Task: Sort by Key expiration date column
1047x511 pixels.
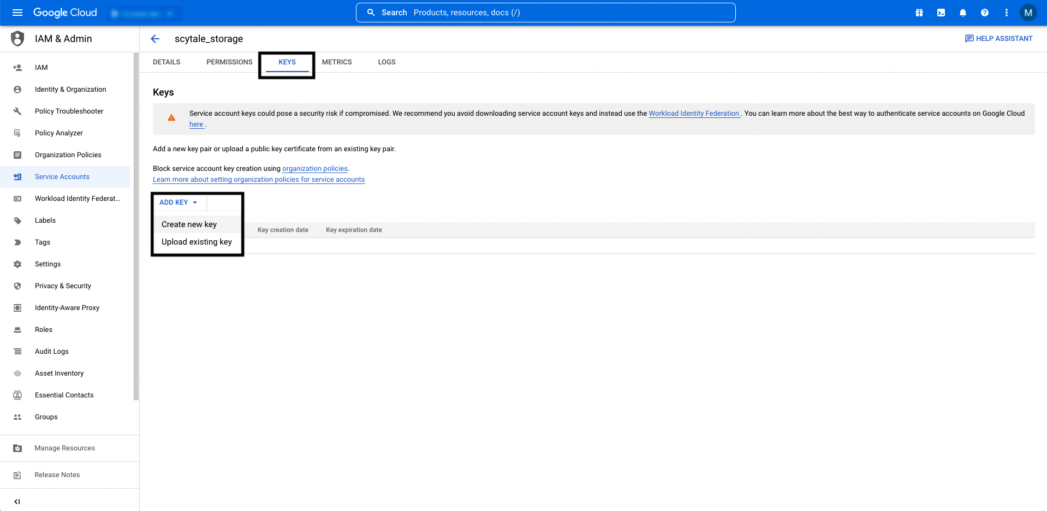Action: pos(354,230)
